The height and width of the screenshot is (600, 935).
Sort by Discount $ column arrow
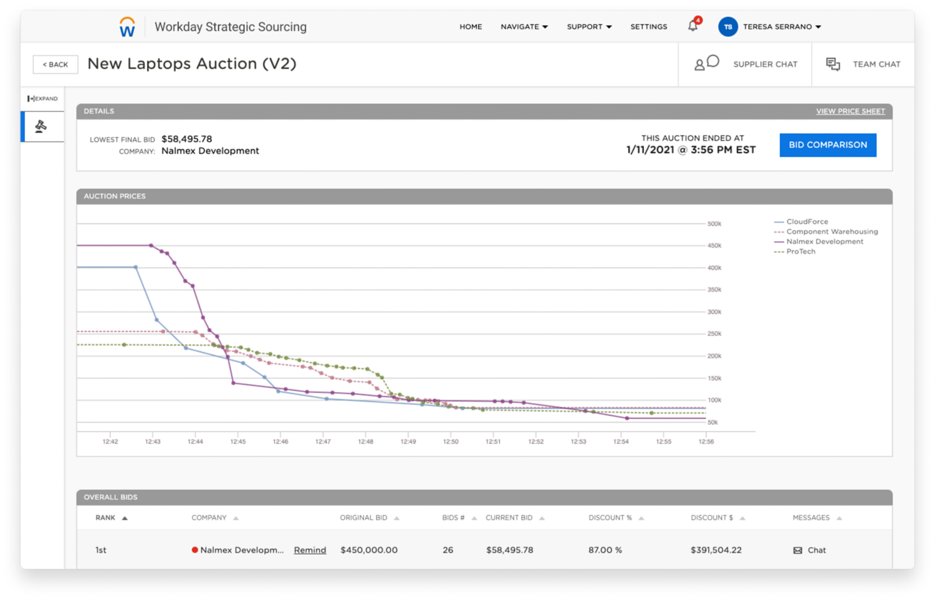[x=742, y=518]
